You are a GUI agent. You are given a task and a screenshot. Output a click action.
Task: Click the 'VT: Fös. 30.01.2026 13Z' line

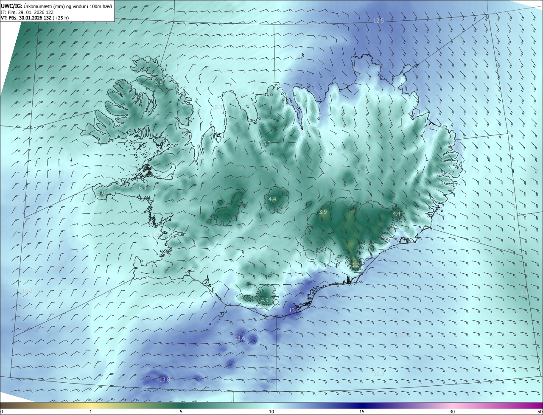click(x=35, y=18)
